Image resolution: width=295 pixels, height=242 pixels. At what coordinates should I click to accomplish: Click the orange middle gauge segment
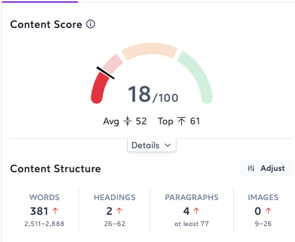coord(149,51)
